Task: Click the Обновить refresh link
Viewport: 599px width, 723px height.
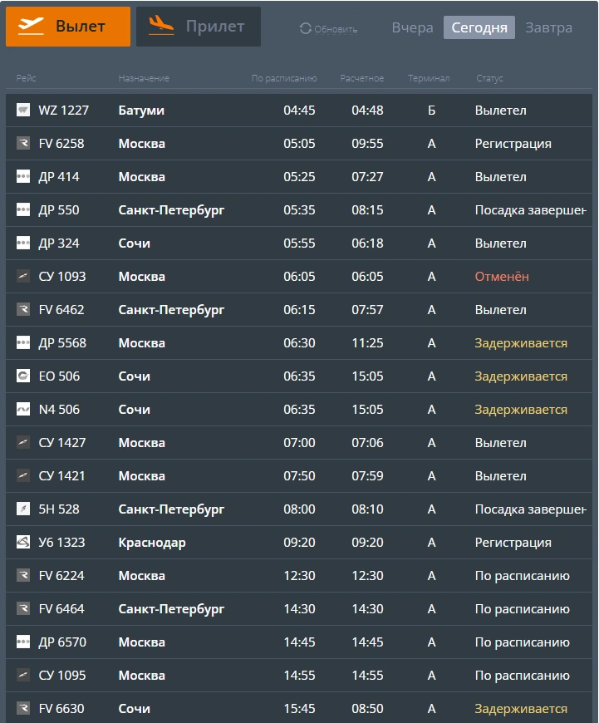Action: pos(336,29)
